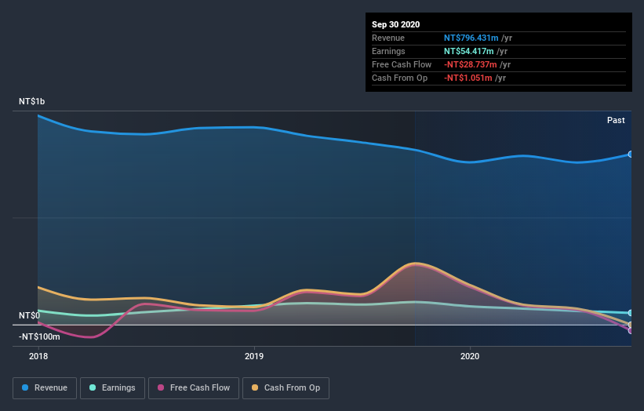Toggle the Earnings legend button

coord(112,388)
